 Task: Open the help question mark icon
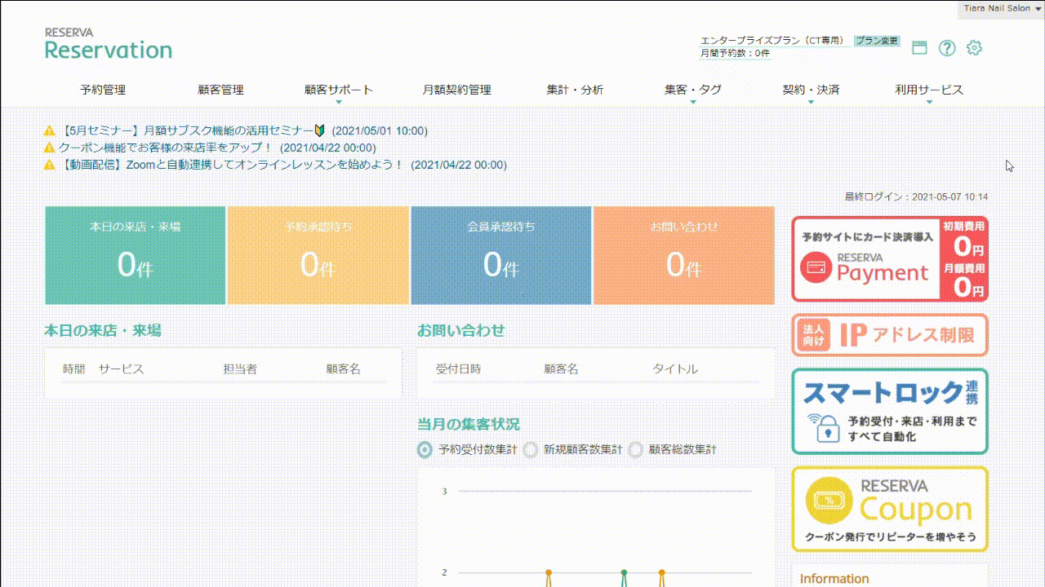[947, 48]
